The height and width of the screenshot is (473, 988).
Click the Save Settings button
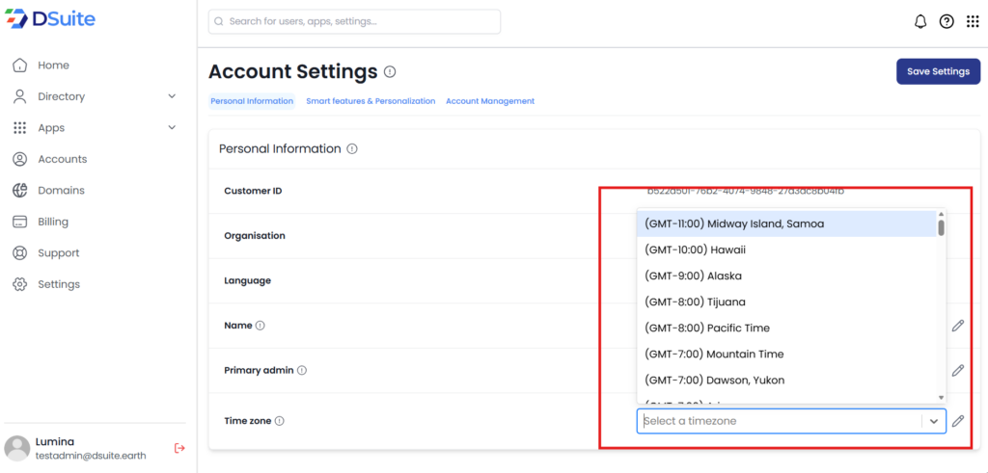pos(937,71)
